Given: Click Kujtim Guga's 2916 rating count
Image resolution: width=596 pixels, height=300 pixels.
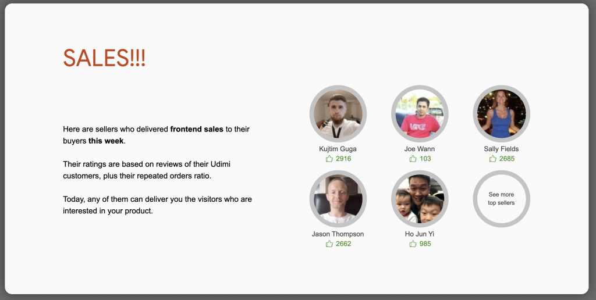Looking at the screenshot, I should point(343,159).
